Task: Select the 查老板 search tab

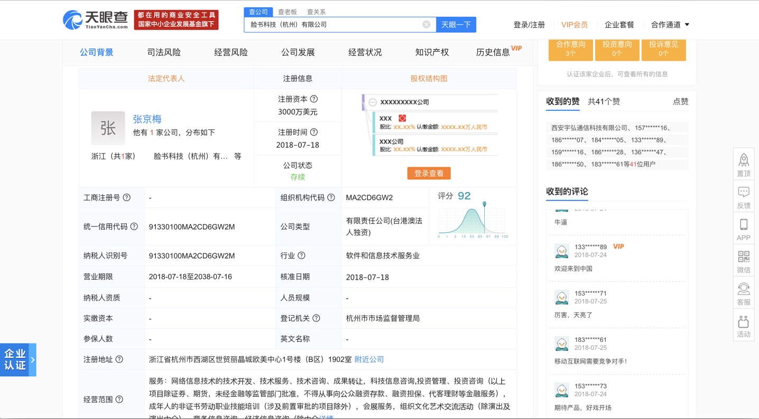Action: pos(288,12)
